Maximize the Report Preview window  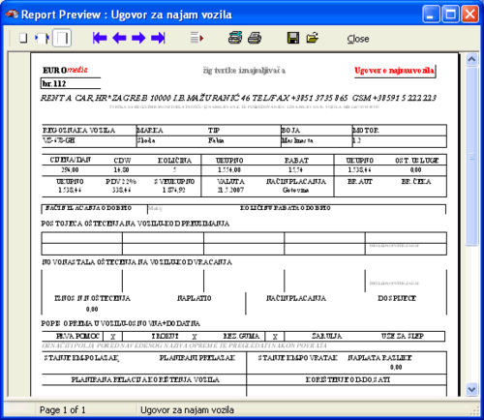click(450, 15)
